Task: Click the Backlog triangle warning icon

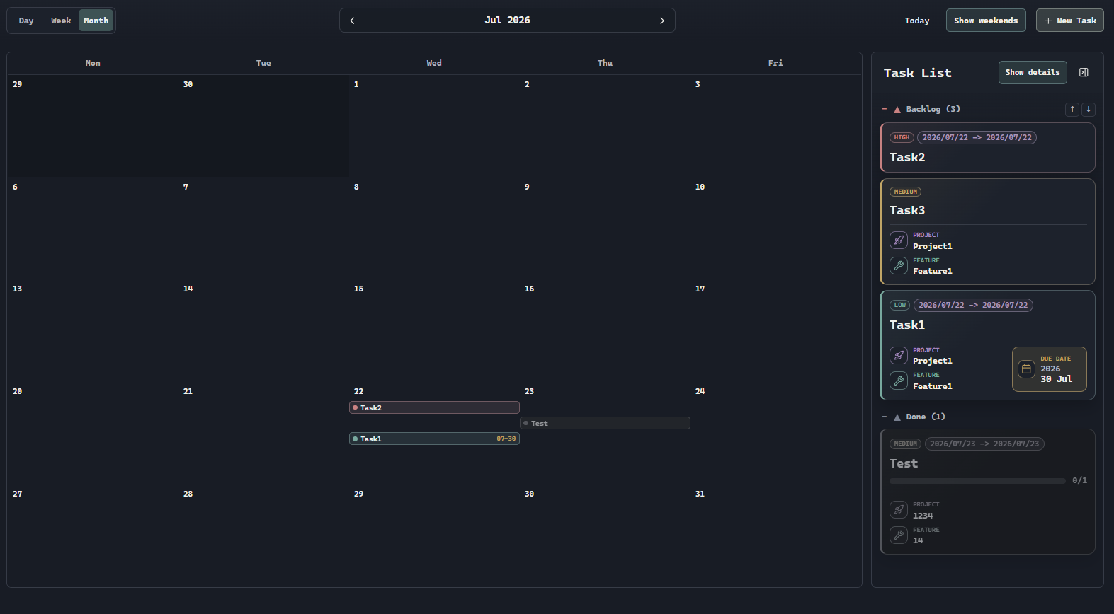Action: [897, 110]
